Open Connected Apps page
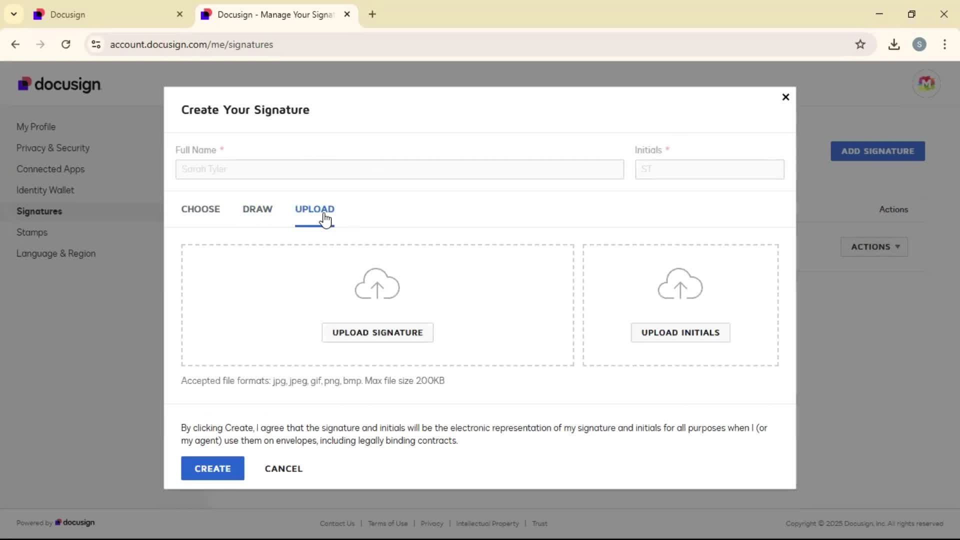The height and width of the screenshot is (540, 960). 50,169
